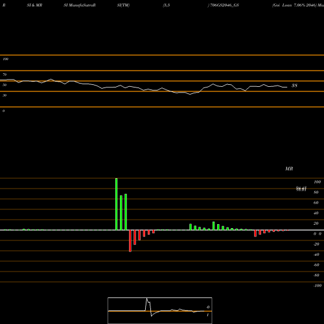324x324 pixels.
Task: Click the '40' label on MR axis
Action: coord(316,213)
